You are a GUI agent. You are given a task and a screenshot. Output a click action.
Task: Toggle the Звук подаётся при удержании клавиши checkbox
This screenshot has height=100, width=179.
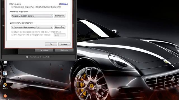(x=12, y=35)
